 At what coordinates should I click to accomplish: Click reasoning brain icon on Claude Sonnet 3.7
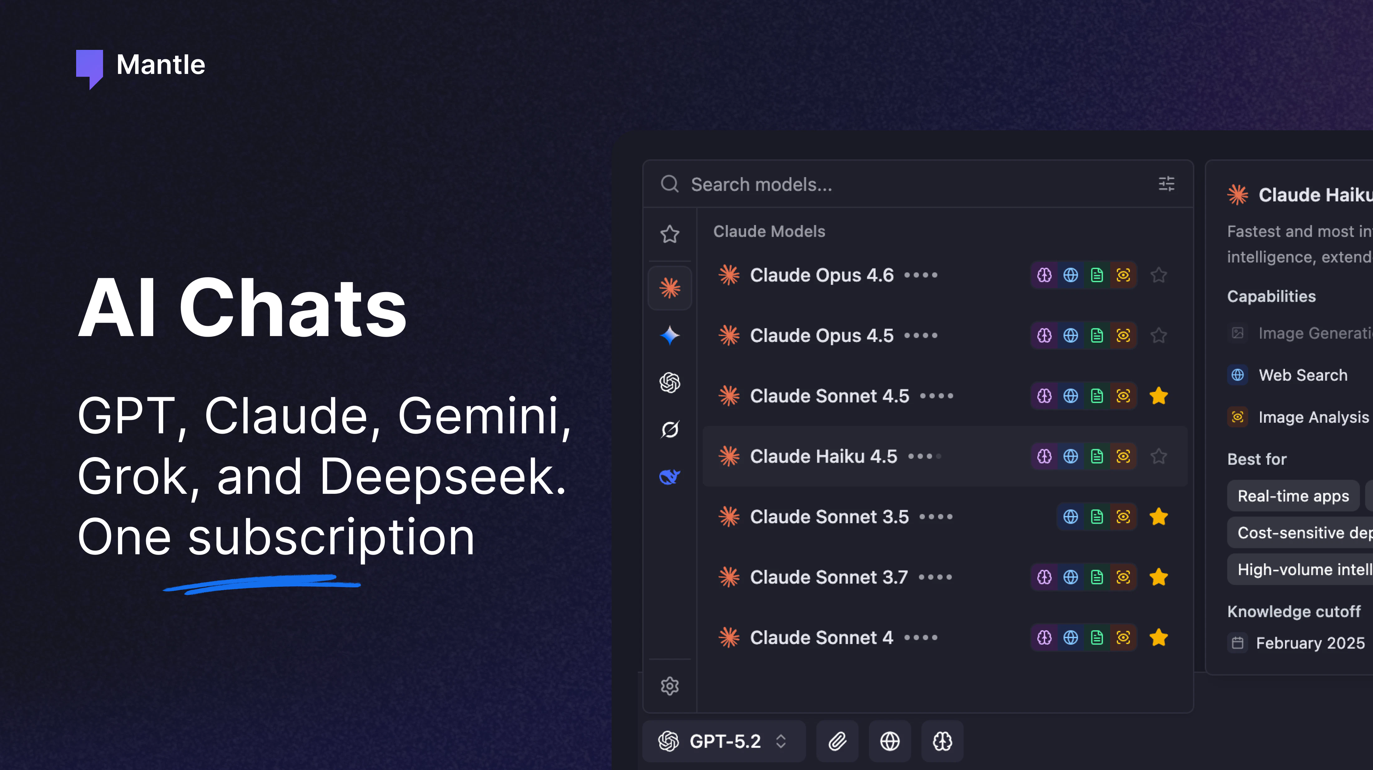pyautogui.click(x=1044, y=577)
